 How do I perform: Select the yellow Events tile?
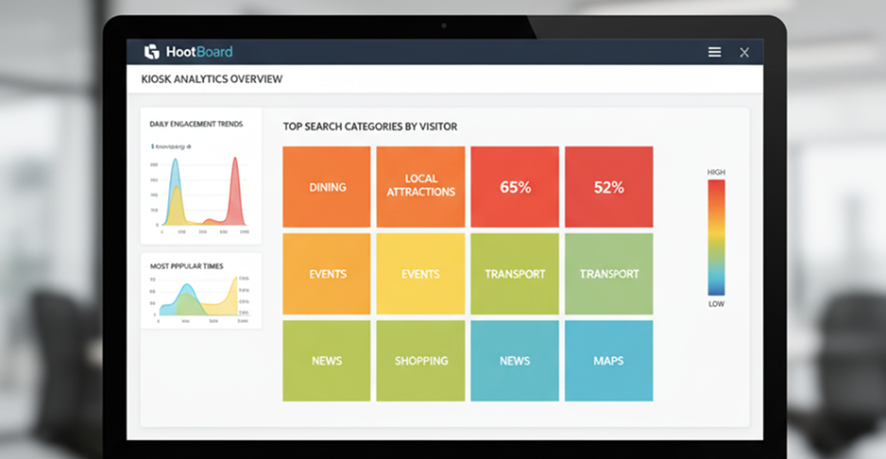(x=420, y=274)
